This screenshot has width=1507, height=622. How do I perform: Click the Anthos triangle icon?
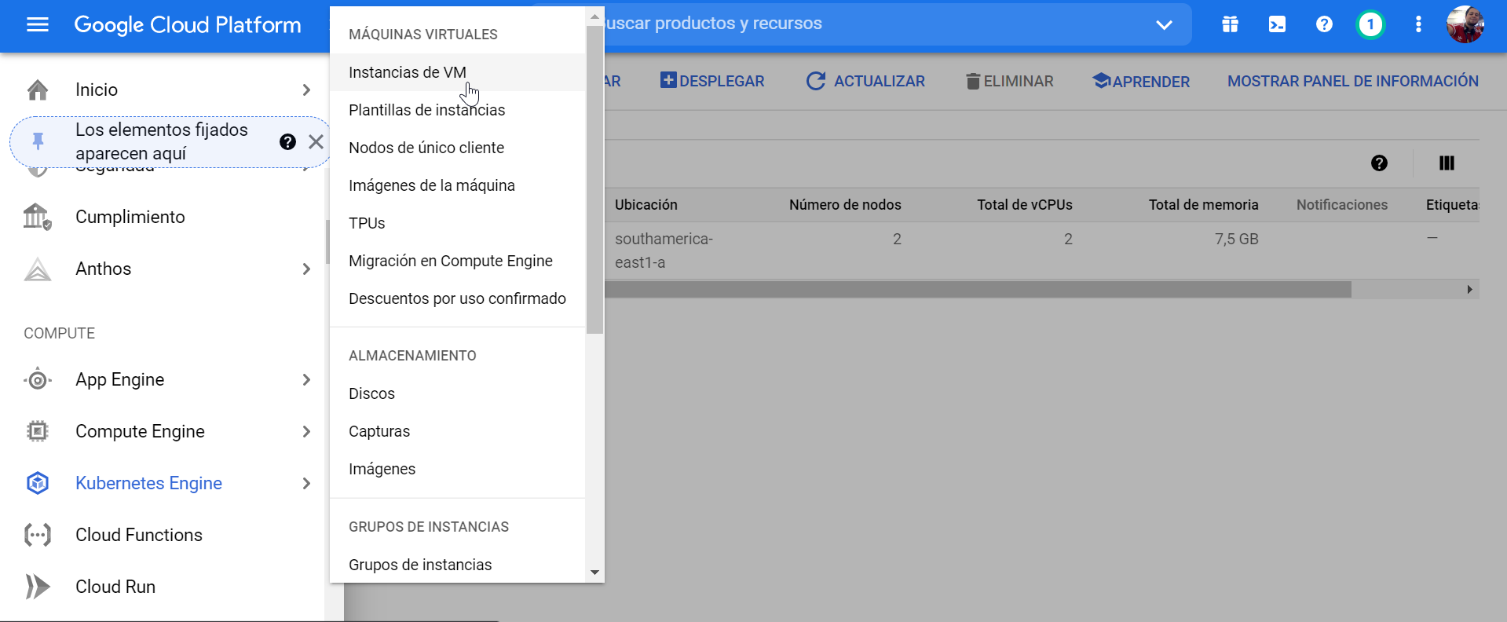37,269
